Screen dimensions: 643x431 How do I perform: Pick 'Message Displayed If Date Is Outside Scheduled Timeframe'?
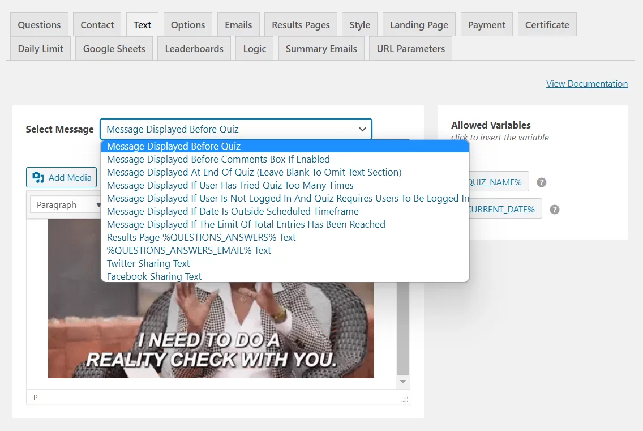233,211
